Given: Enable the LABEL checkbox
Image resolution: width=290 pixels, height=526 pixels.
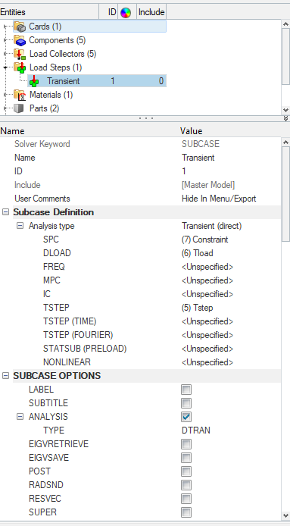Looking at the screenshot, I should [186, 390].
